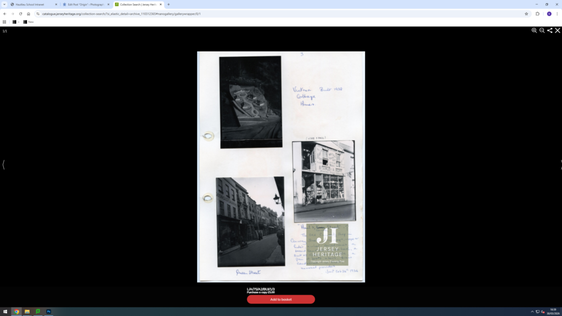This screenshot has height=316, width=562.
Task: Reload the Jersey Heritage page
Action: click(20, 14)
